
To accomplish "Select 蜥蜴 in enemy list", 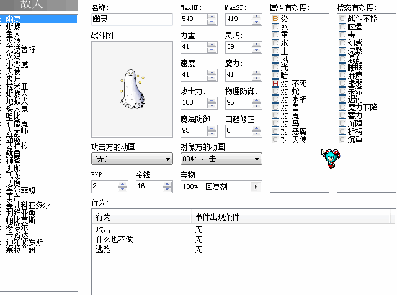I will 13,27.
